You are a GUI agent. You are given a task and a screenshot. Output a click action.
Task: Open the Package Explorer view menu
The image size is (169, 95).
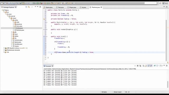pyautogui.click(x=35, y=7)
